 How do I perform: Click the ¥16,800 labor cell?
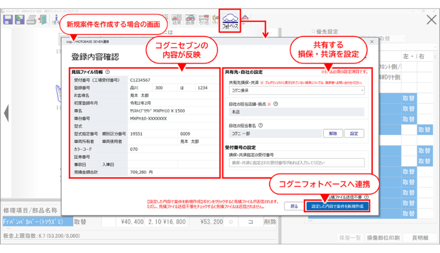174,222
